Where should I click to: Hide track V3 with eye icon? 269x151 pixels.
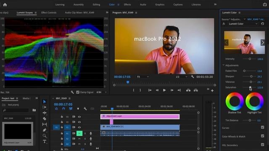coord(79,117)
